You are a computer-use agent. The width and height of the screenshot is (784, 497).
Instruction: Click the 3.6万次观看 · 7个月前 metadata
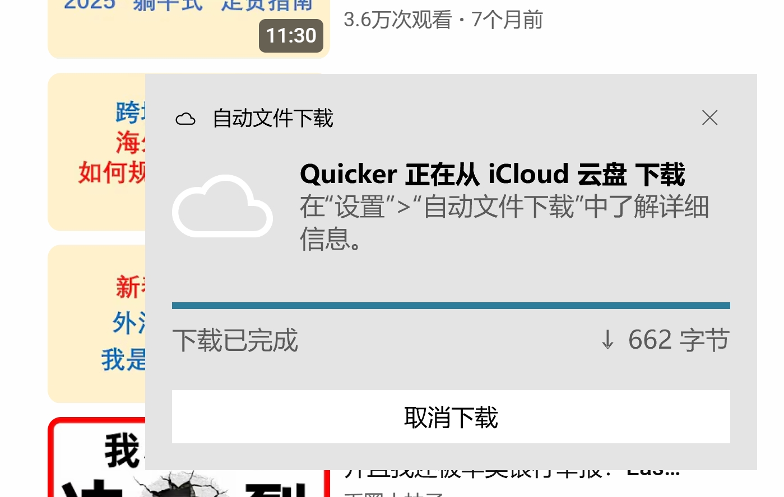point(443,20)
